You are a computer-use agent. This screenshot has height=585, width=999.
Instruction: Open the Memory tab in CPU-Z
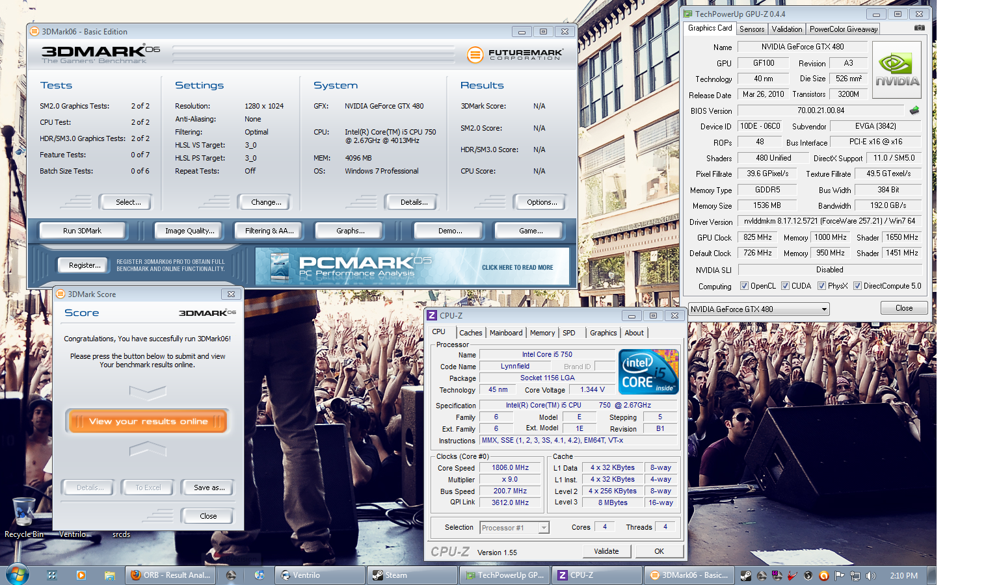[542, 333]
